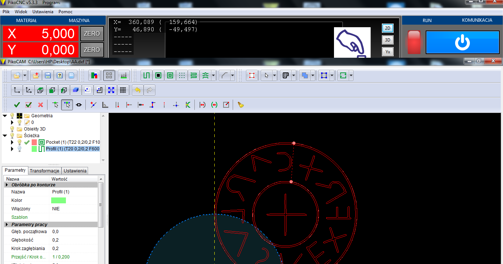
Task: Click the green wireframe cube view icon
Action: pyautogui.click(x=41, y=90)
